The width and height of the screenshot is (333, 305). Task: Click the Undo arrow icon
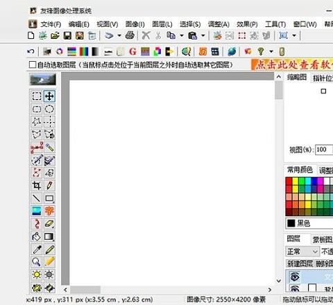[31, 51]
